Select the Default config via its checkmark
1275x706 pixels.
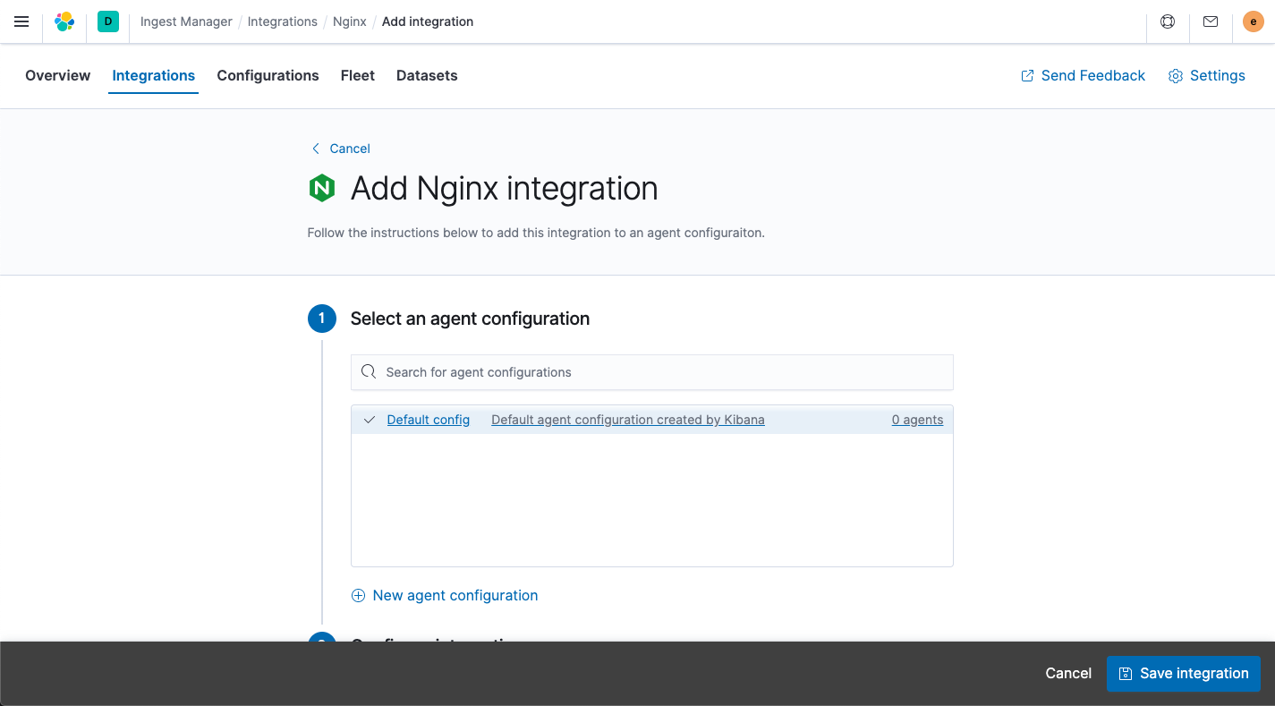tap(370, 419)
